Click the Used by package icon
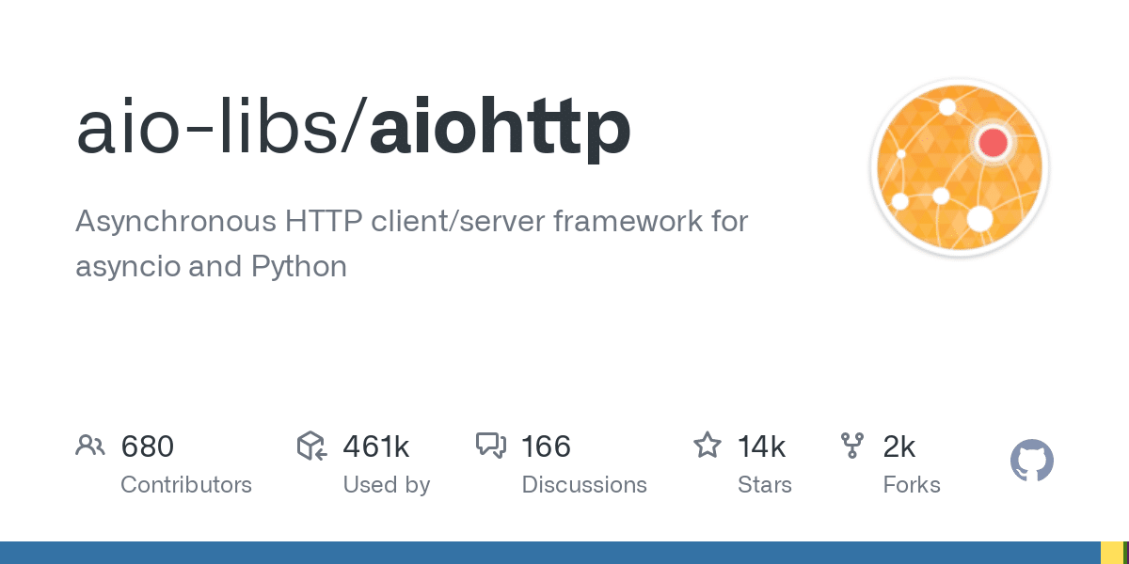1129x564 pixels. 311,446
